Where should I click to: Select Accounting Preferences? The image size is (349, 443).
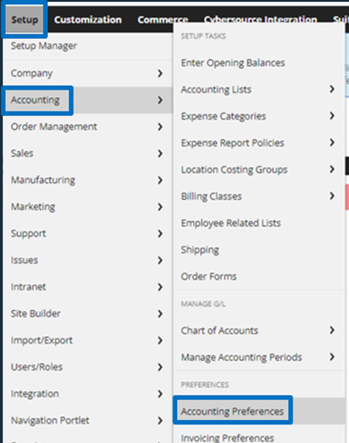pyautogui.click(x=232, y=411)
